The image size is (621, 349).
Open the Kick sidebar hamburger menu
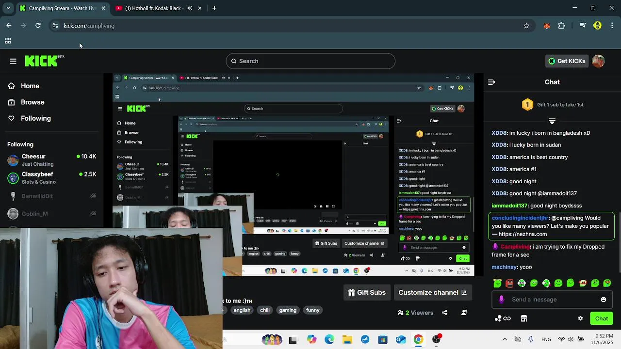(13, 61)
